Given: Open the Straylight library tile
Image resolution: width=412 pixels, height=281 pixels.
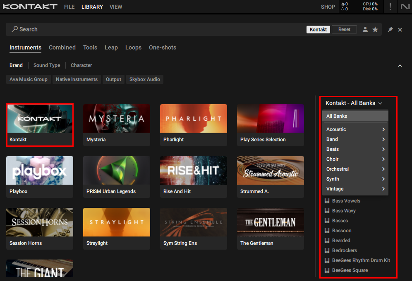Looking at the screenshot, I should [x=117, y=229].
